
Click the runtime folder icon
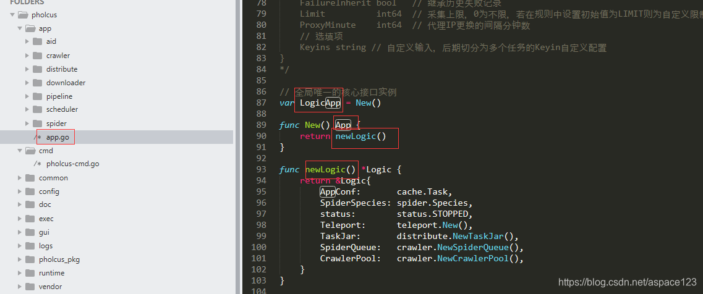[30, 273]
